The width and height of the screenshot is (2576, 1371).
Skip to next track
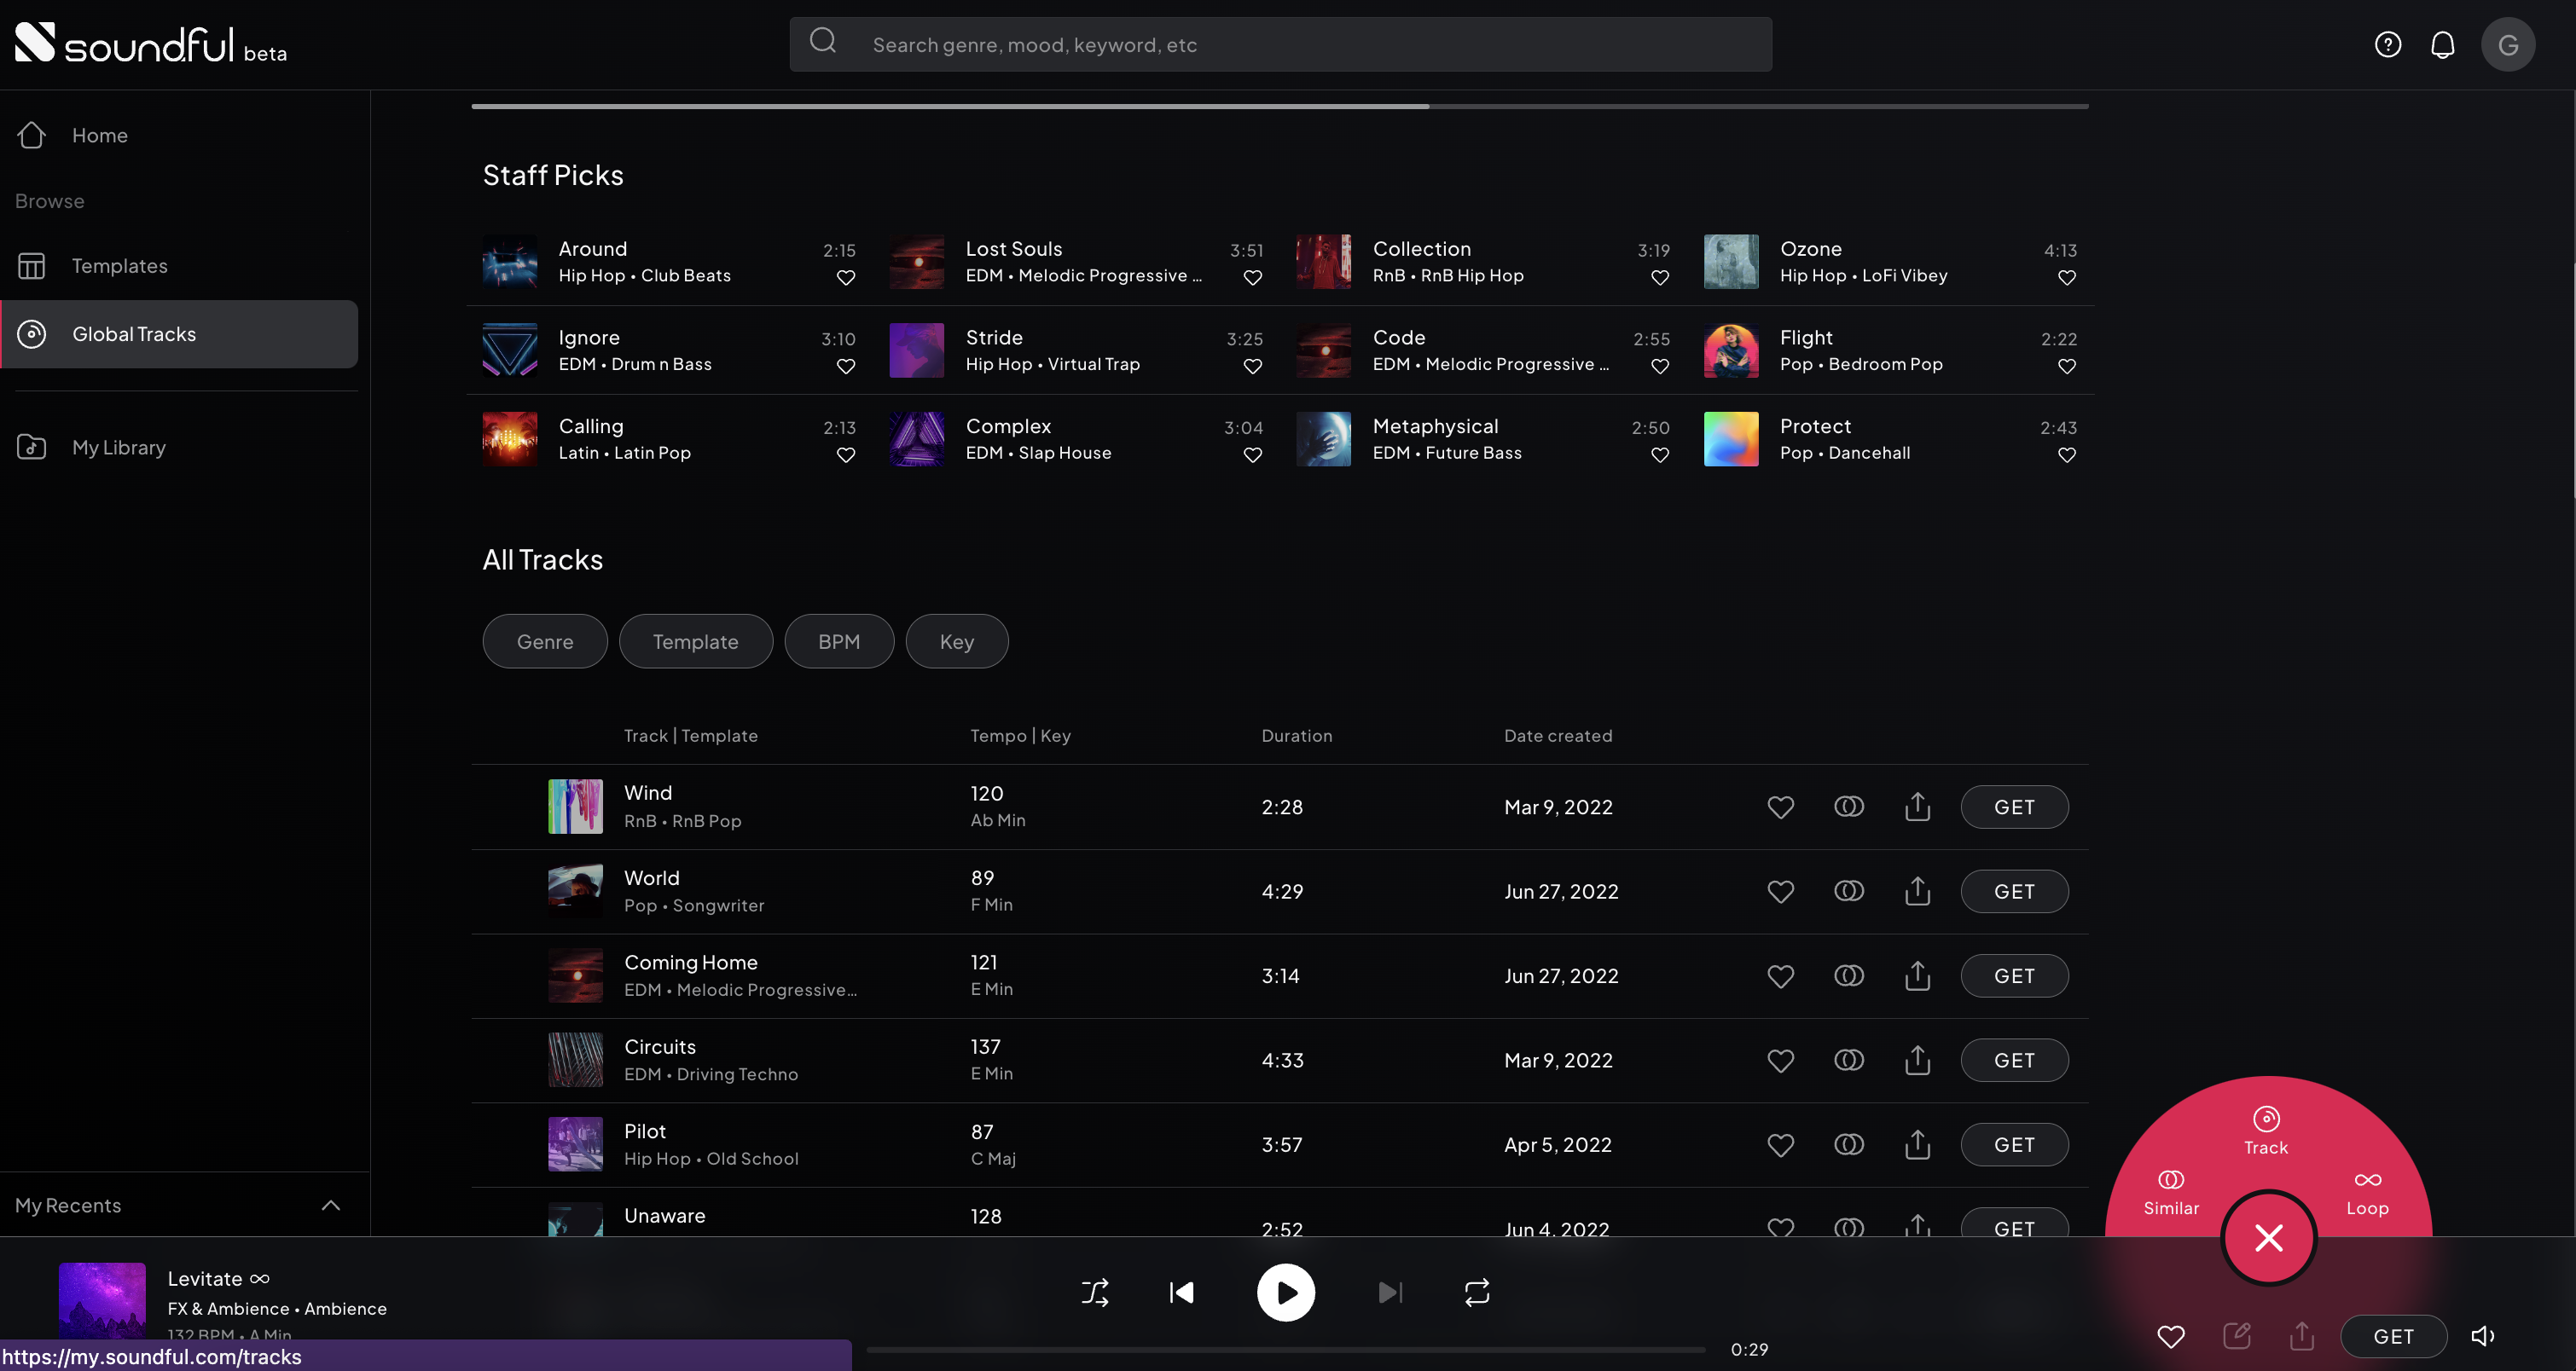click(x=1390, y=1292)
